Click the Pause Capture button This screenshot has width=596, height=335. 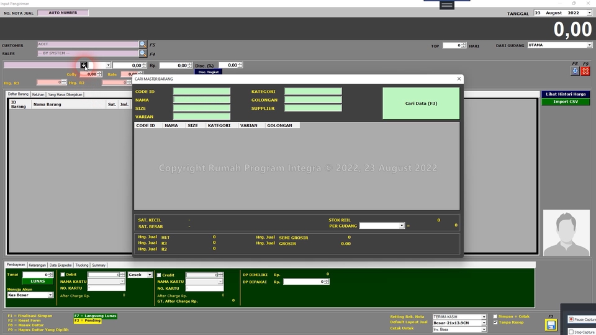582,319
